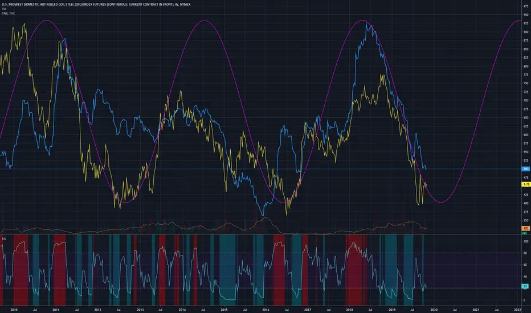Click the 2018 label on time axis

(x=349, y=310)
